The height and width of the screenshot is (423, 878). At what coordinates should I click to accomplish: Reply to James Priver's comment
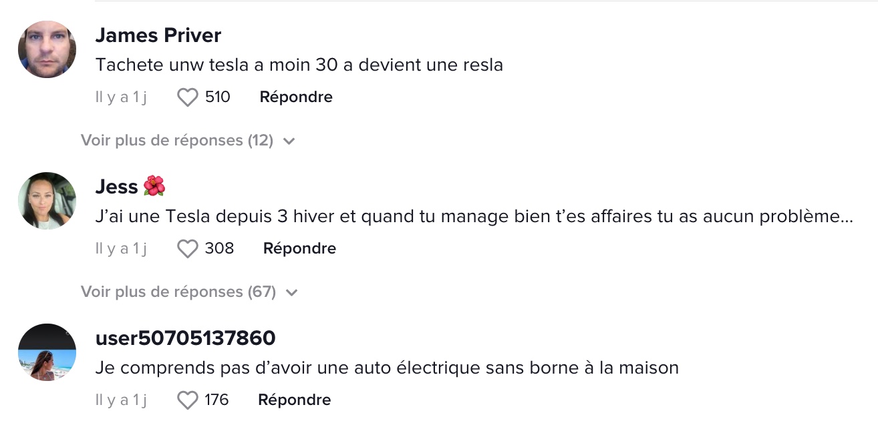click(296, 97)
